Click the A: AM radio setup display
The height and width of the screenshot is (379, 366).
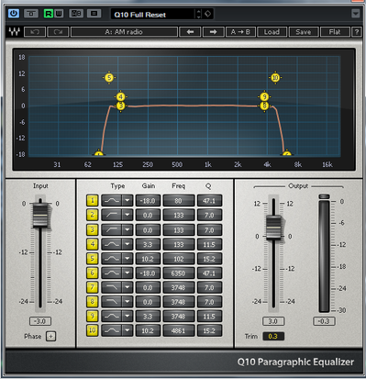pos(124,32)
